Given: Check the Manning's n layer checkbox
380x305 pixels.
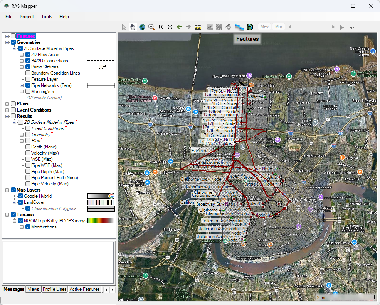Looking at the screenshot, I should point(28,92).
